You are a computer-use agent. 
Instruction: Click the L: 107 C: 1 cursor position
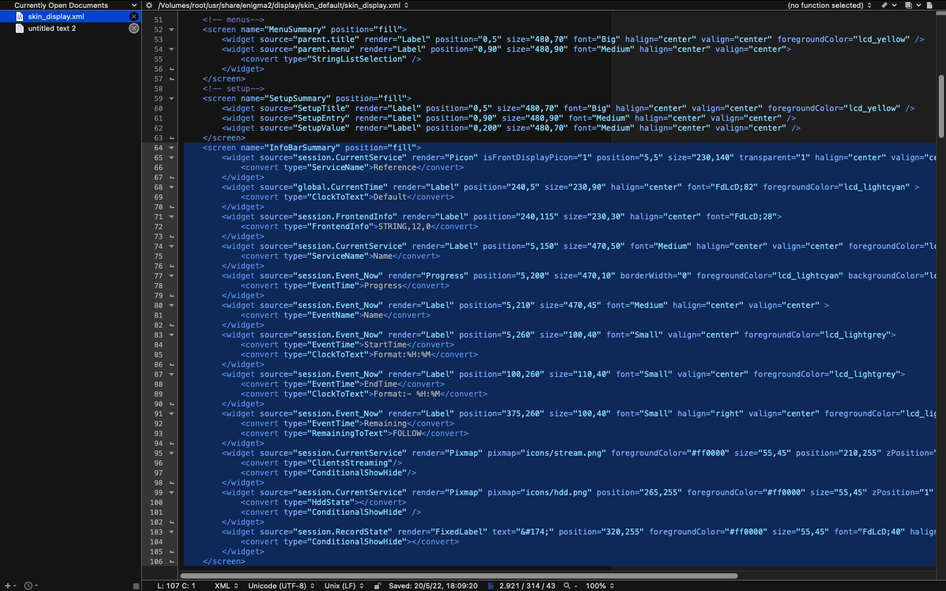pos(176,586)
